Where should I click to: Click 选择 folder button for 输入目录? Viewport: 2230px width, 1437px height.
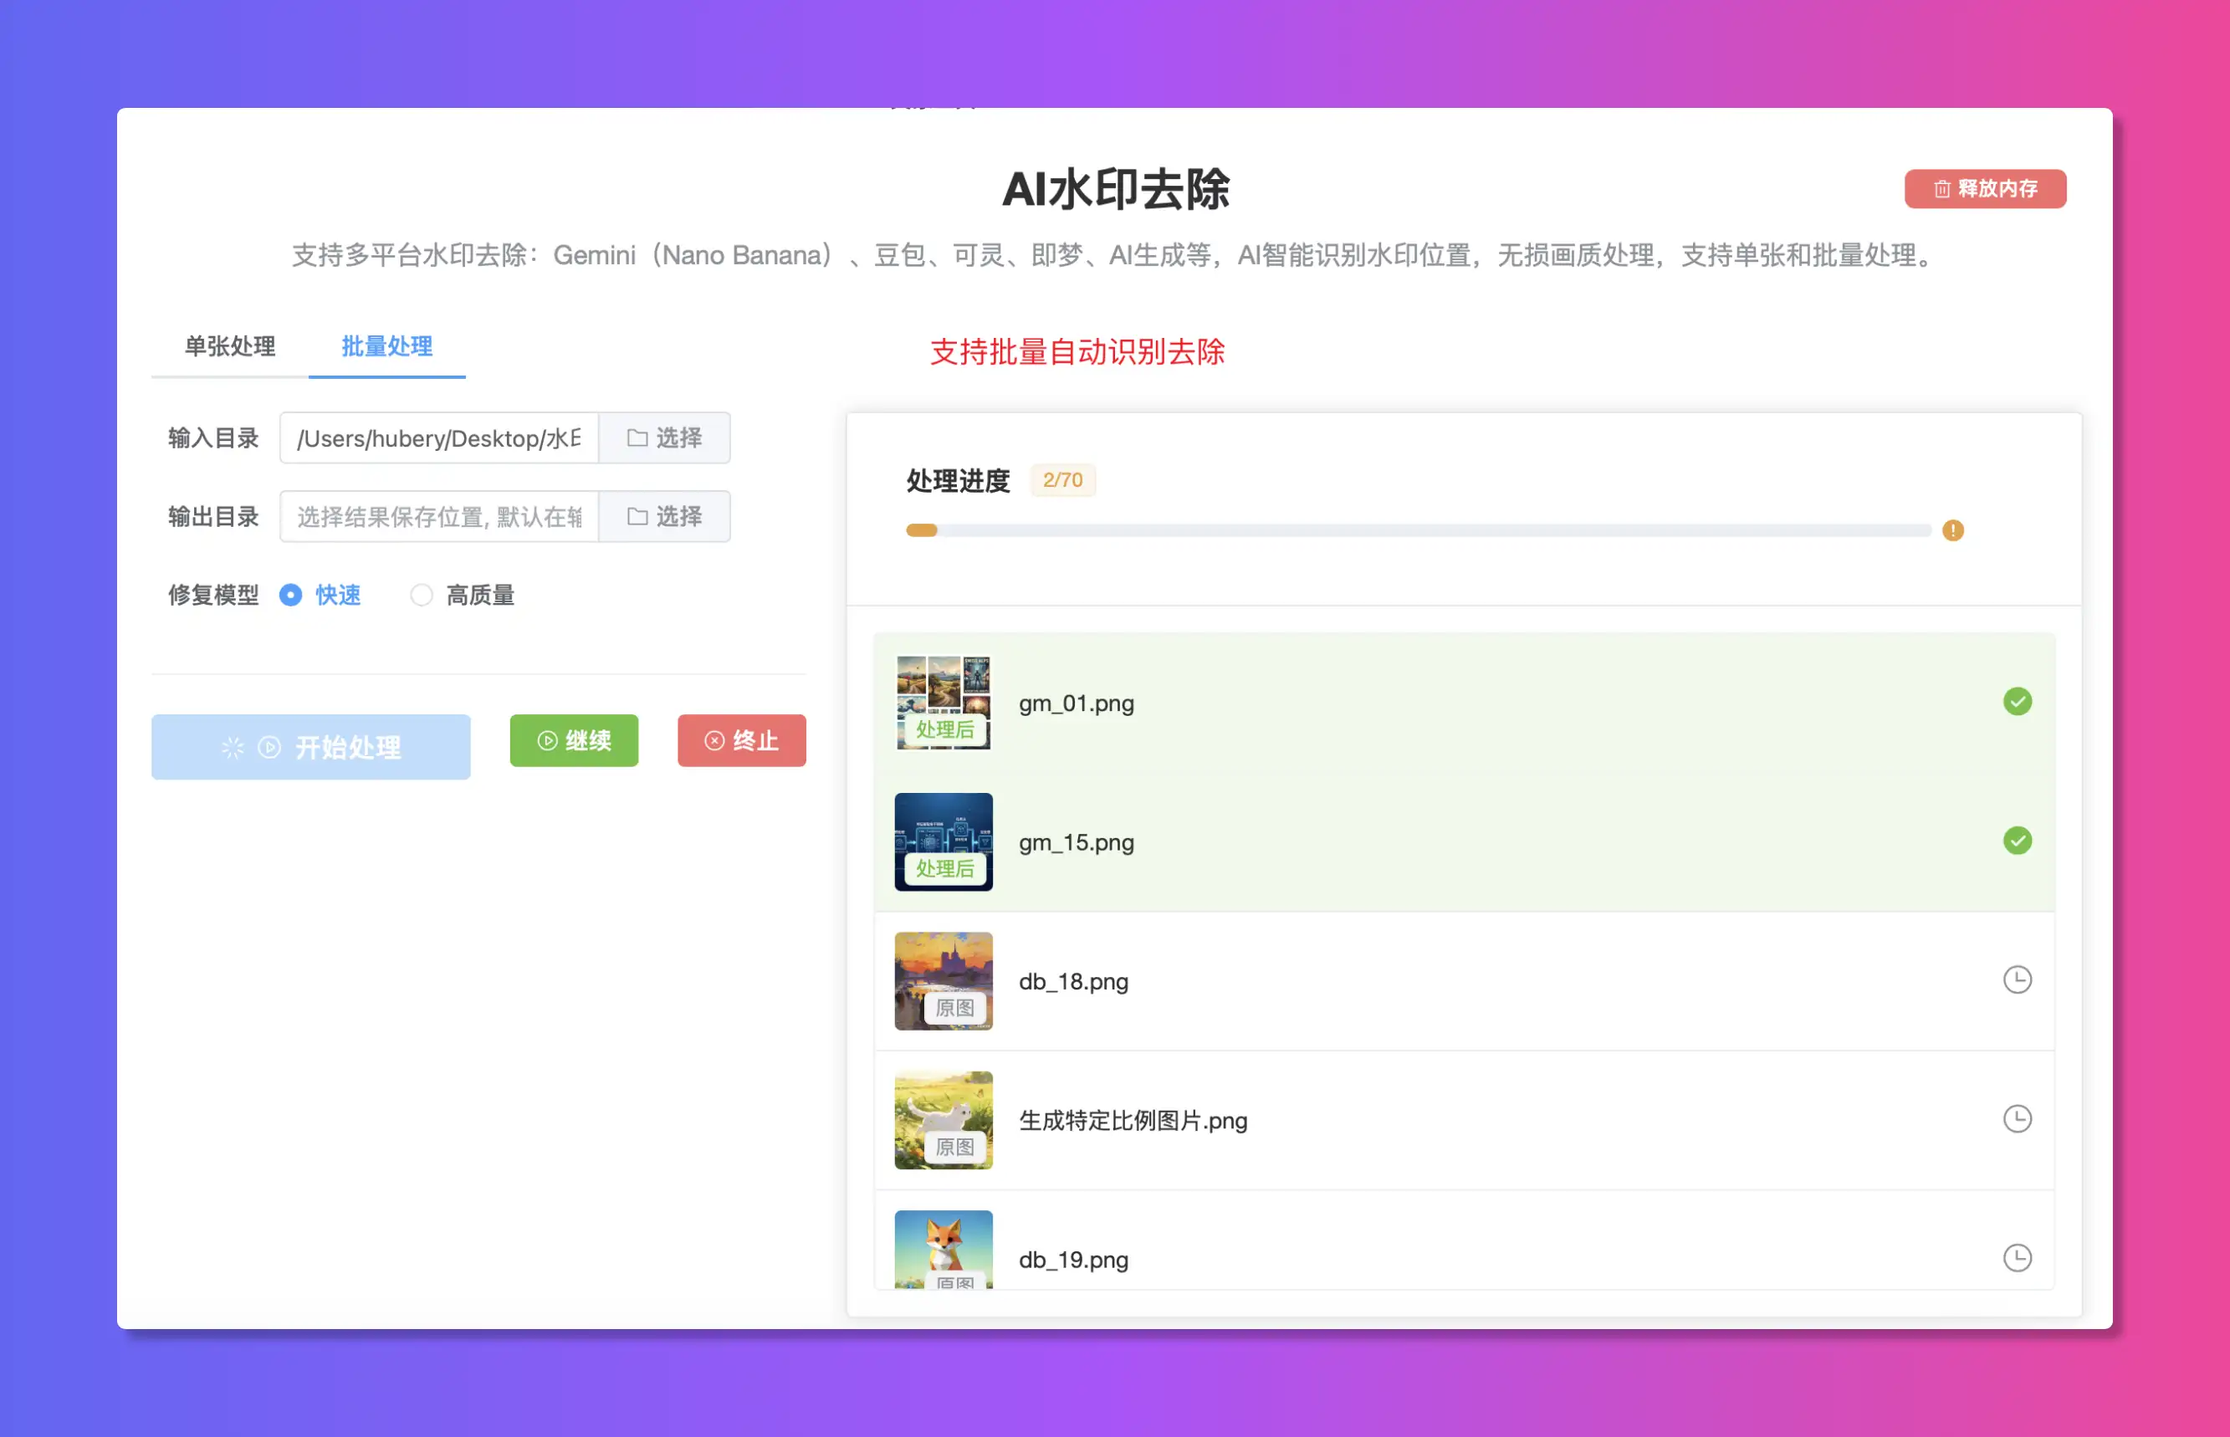point(664,438)
